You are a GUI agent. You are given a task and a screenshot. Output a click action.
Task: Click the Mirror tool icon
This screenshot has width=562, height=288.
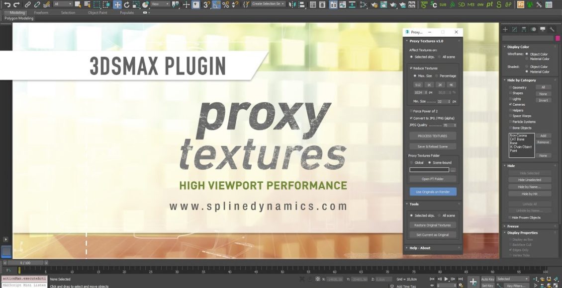[292, 4]
